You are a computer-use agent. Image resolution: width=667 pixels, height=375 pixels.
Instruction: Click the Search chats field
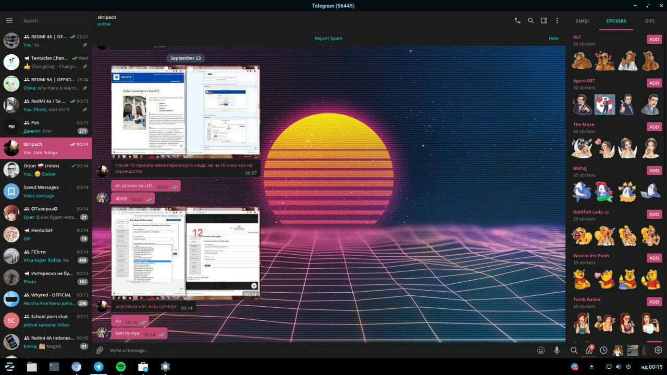(55, 21)
